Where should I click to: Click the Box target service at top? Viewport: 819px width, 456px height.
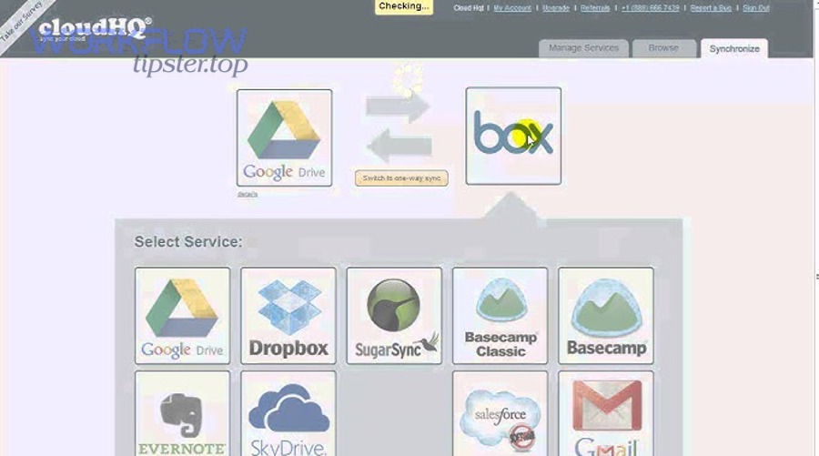pyautogui.click(x=513, y=137)
